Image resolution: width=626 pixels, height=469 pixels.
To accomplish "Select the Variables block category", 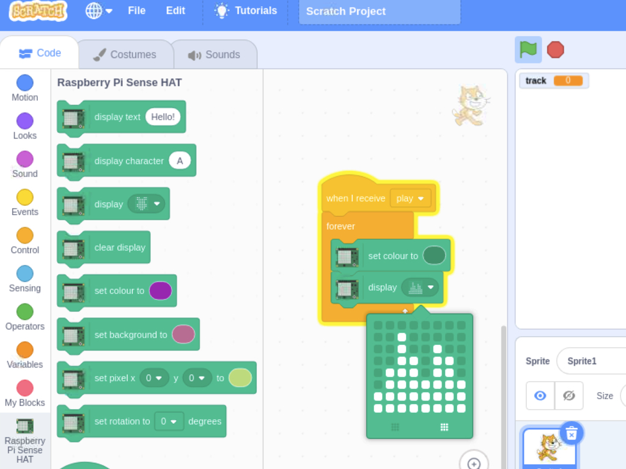I will coord(24,356).
